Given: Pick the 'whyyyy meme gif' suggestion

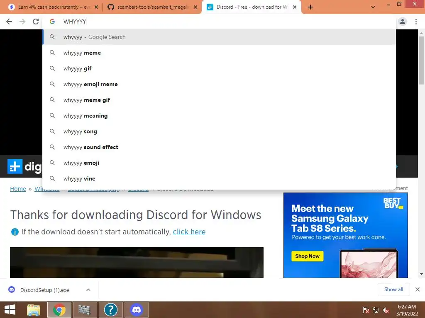Looking at the screenshot, I should click(219, 100).
